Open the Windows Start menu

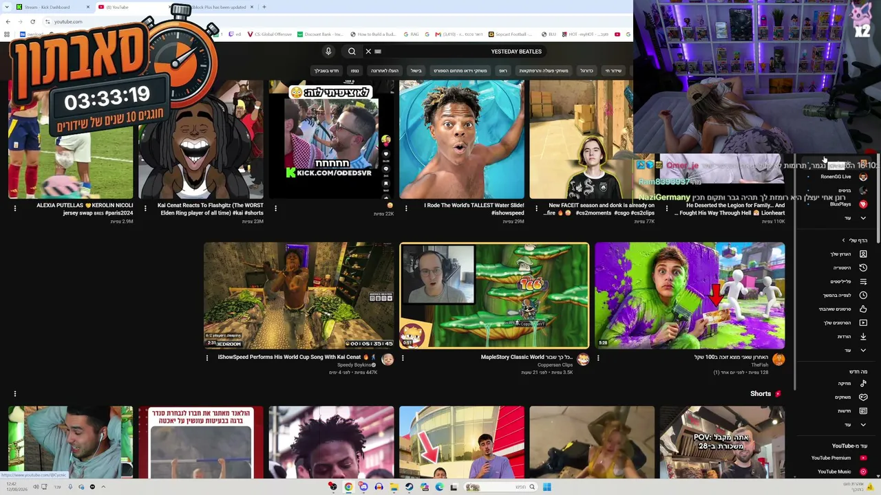pos(546,487)
